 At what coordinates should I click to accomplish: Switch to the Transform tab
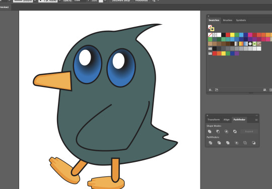(214, 120)
